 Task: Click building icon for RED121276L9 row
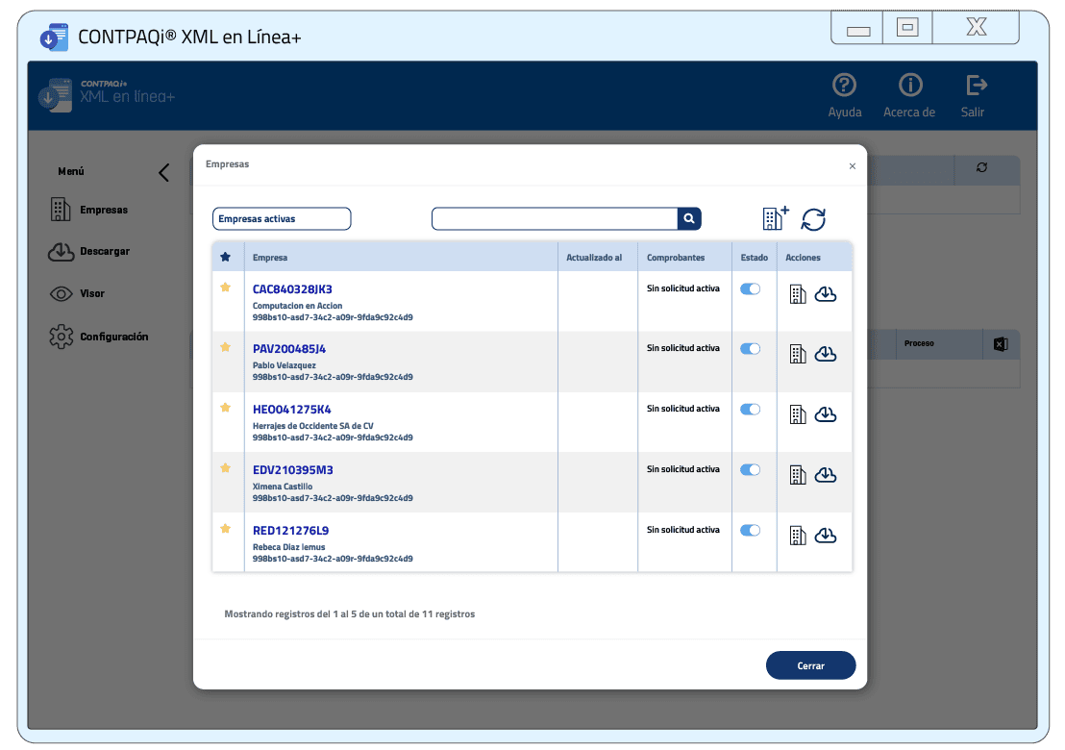click(x=798, y=536)
